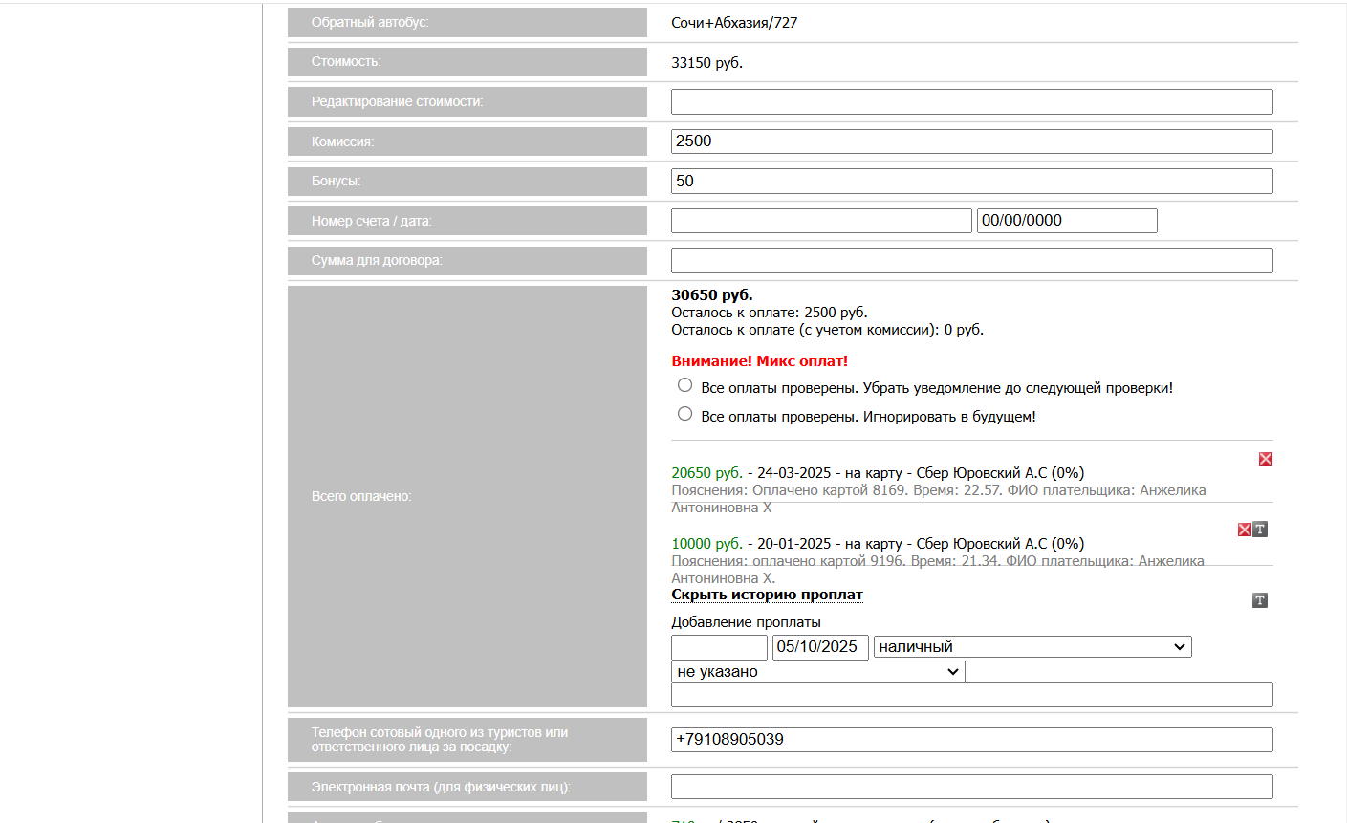
Task: Focus the 'Сумма для договора' input
Action: click(972, 260)
